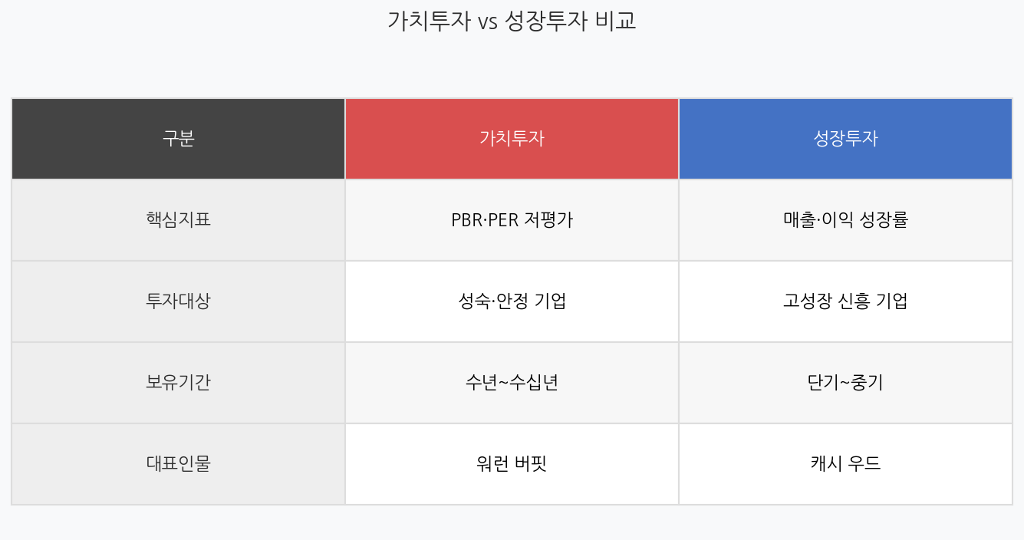1024x540 pixels.
Task: Click the 성숙·안정 기업 cell
Action: click(x=512, y=301)
